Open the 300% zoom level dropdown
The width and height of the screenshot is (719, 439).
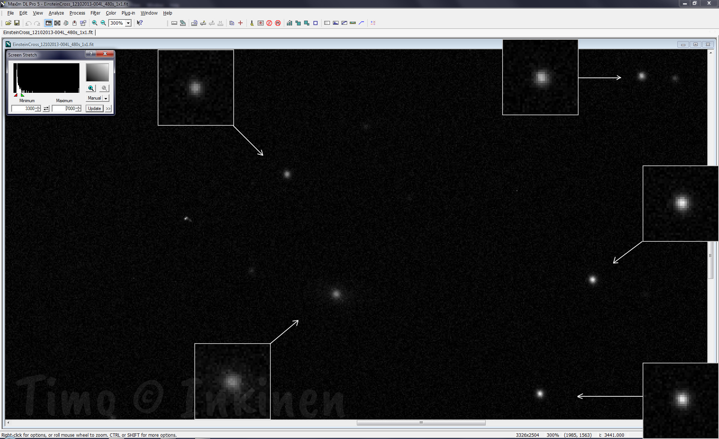coord(128,23)
